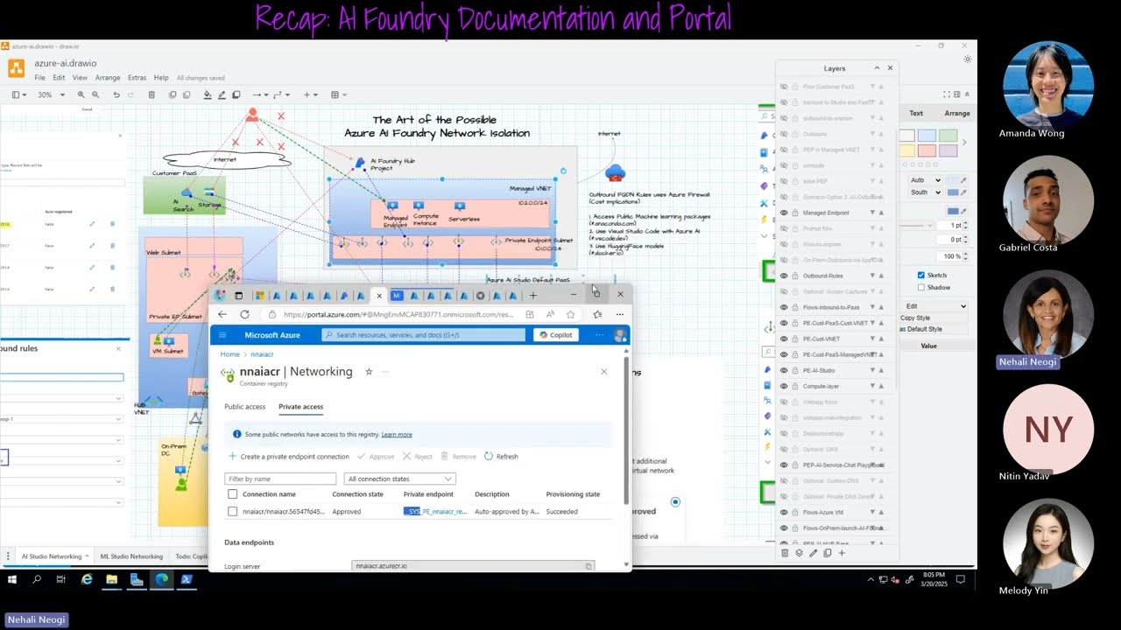Undo the last draw.io change
The width and height of the screenshot is (1121, 630).
(116, 94)
